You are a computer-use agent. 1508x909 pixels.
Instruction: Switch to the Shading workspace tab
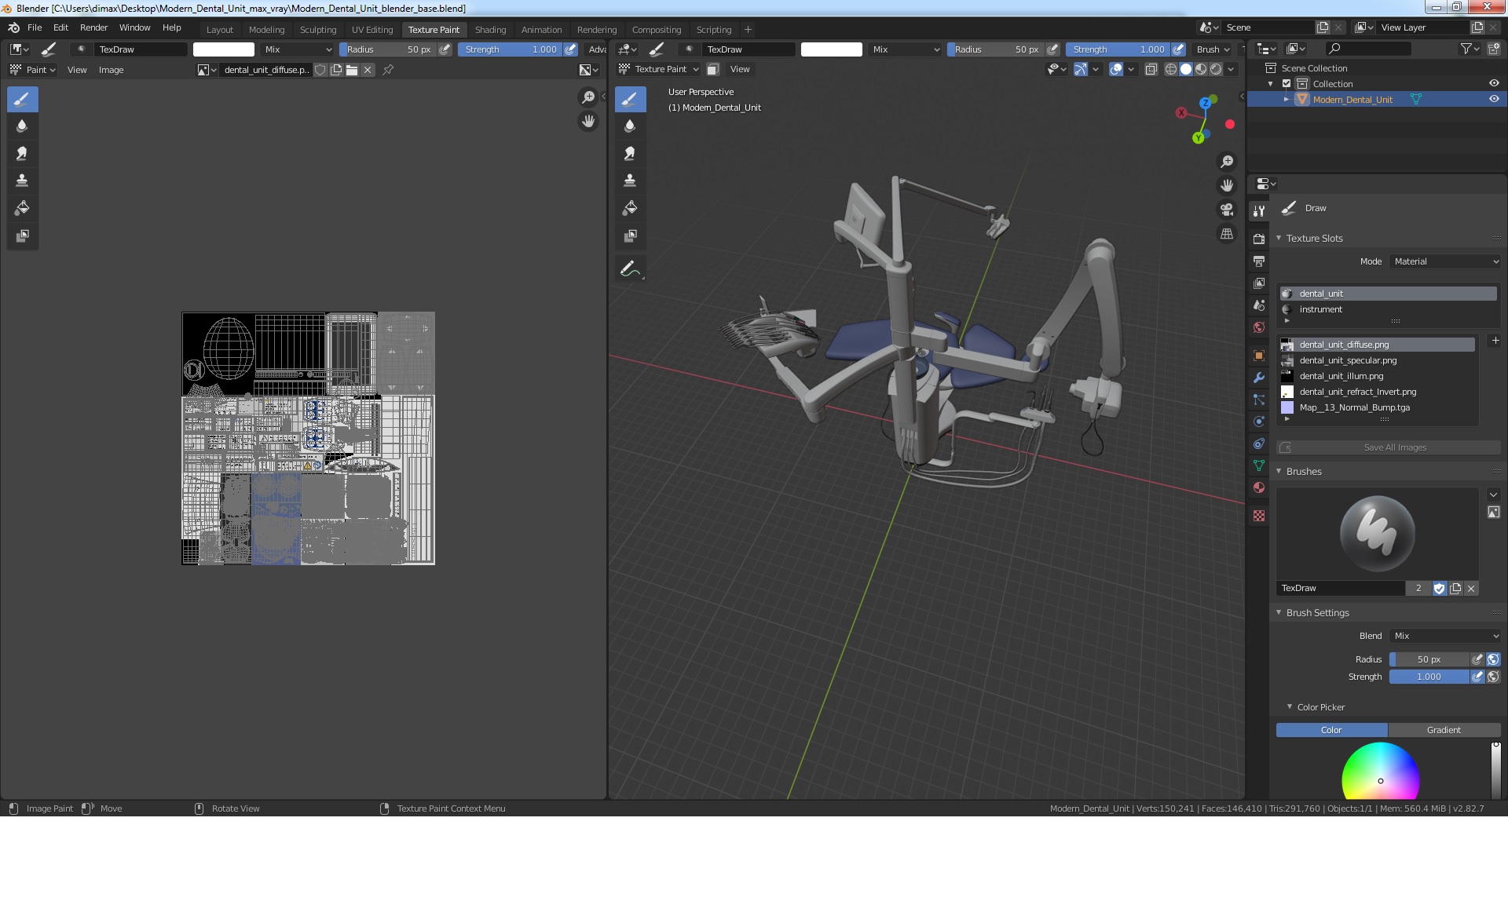click(490, 30)
